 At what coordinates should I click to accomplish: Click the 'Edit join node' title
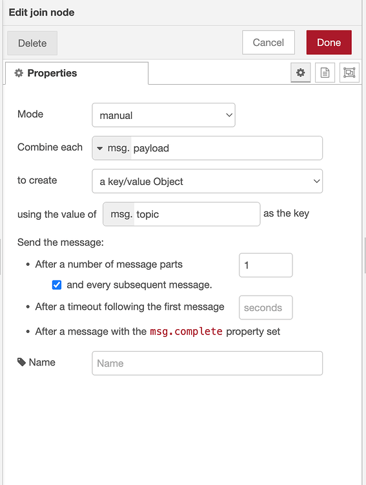[x=42, y=12]
